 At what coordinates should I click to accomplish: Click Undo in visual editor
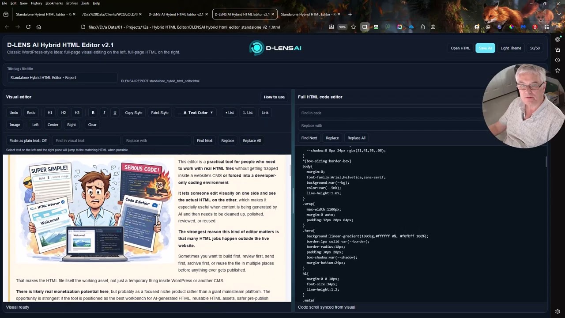pos(14,113)
